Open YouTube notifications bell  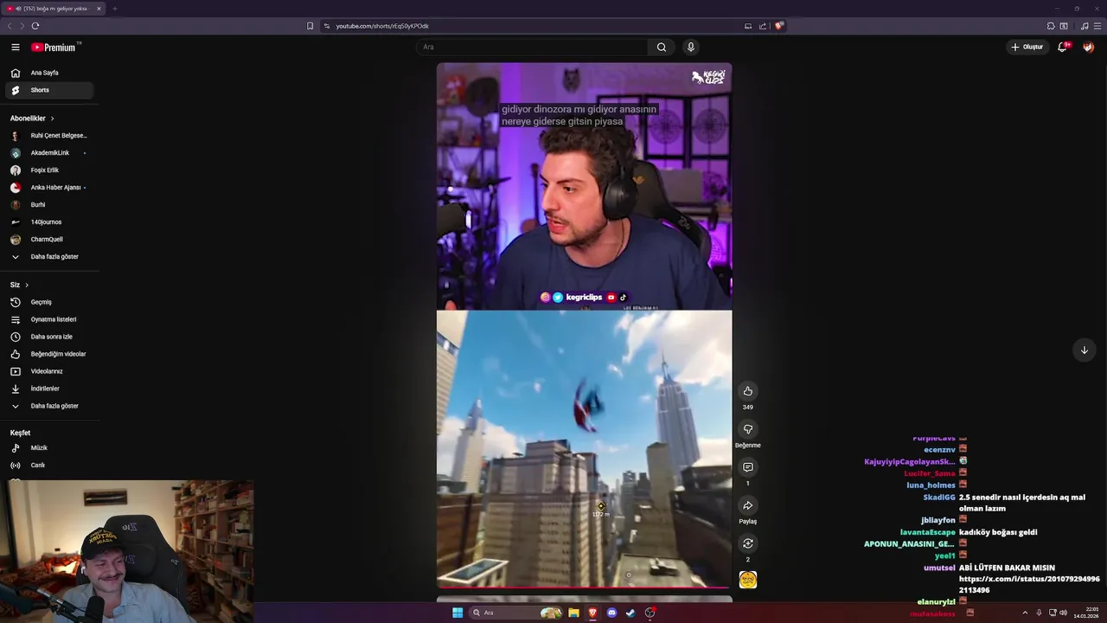tap(1063, 47)
